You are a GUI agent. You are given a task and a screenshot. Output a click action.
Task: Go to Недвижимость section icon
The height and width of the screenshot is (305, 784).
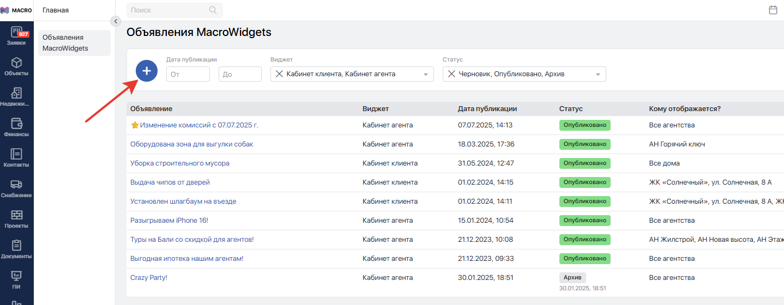pos(16,96)
